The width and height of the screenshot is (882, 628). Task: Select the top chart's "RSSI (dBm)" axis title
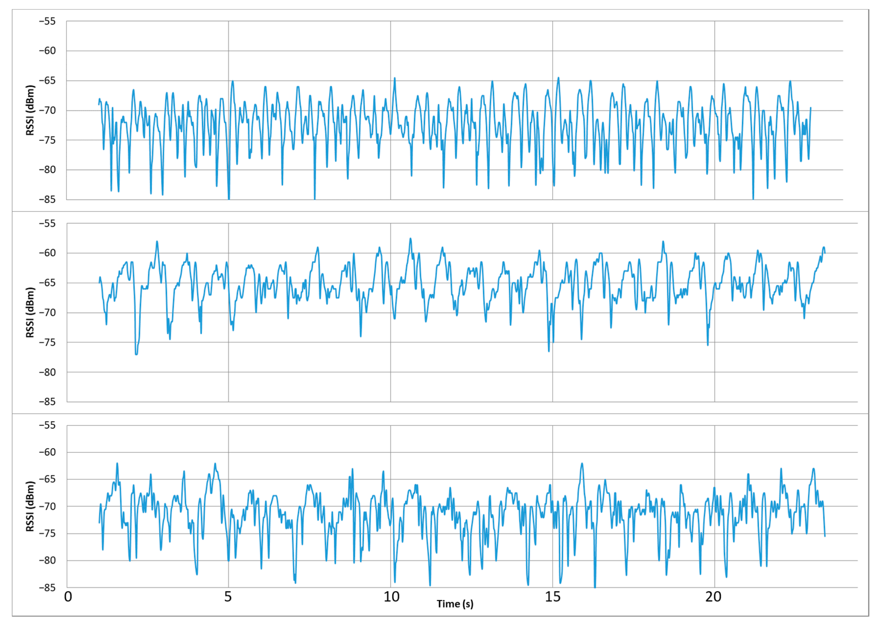point(30,110)
